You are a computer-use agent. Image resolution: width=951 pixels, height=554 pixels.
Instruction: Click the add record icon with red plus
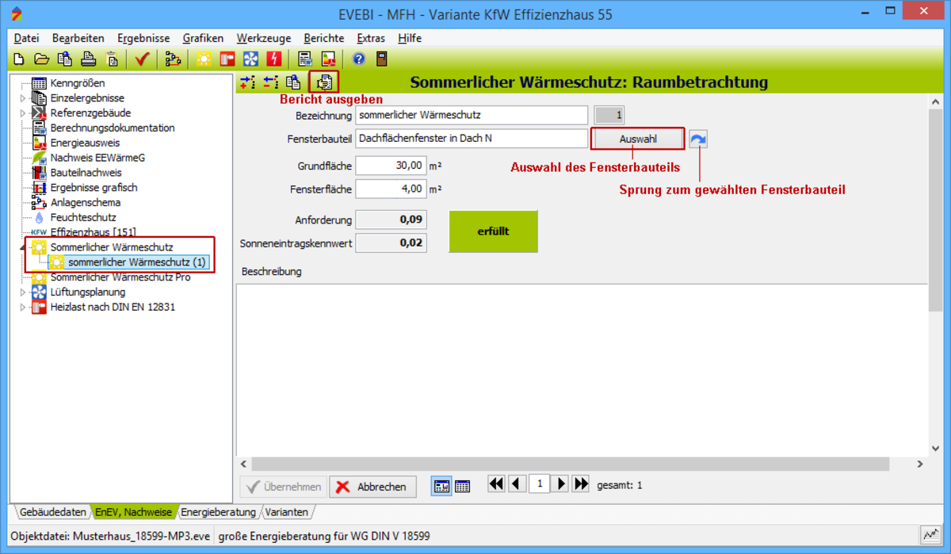coord(247,82)
